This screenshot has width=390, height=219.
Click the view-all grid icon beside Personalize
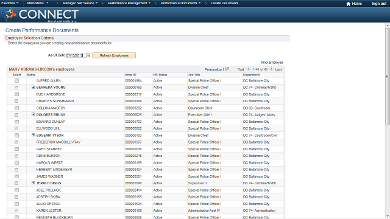(227, 69)
